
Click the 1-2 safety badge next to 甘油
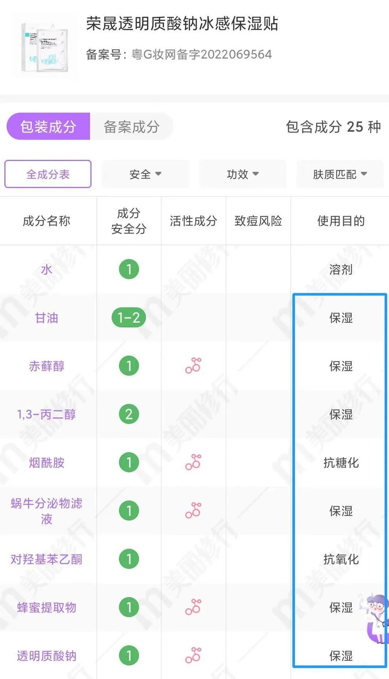[128, 317]
